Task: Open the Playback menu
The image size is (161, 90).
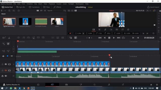Action: [x=52, y=4]
